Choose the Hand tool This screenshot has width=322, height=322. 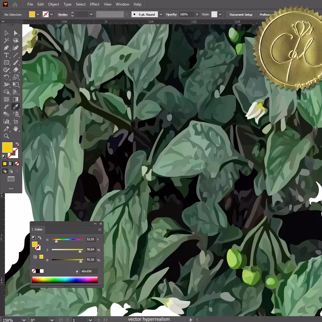(x=16, y=129)
